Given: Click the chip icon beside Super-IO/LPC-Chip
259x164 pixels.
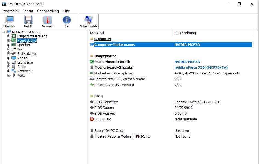Looking at the screenshot, I should (92, 131).
